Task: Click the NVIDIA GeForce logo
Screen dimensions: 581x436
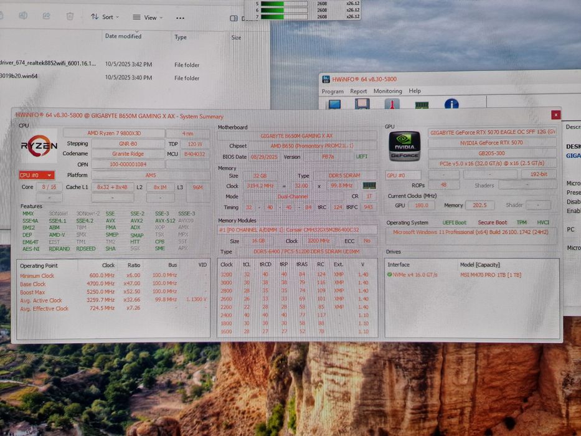Action: pos(404,146)
